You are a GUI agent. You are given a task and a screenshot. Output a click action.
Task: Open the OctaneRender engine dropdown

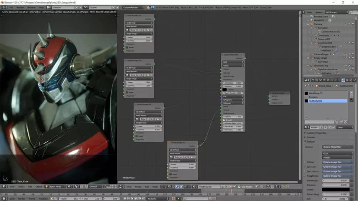click(133, 7)
